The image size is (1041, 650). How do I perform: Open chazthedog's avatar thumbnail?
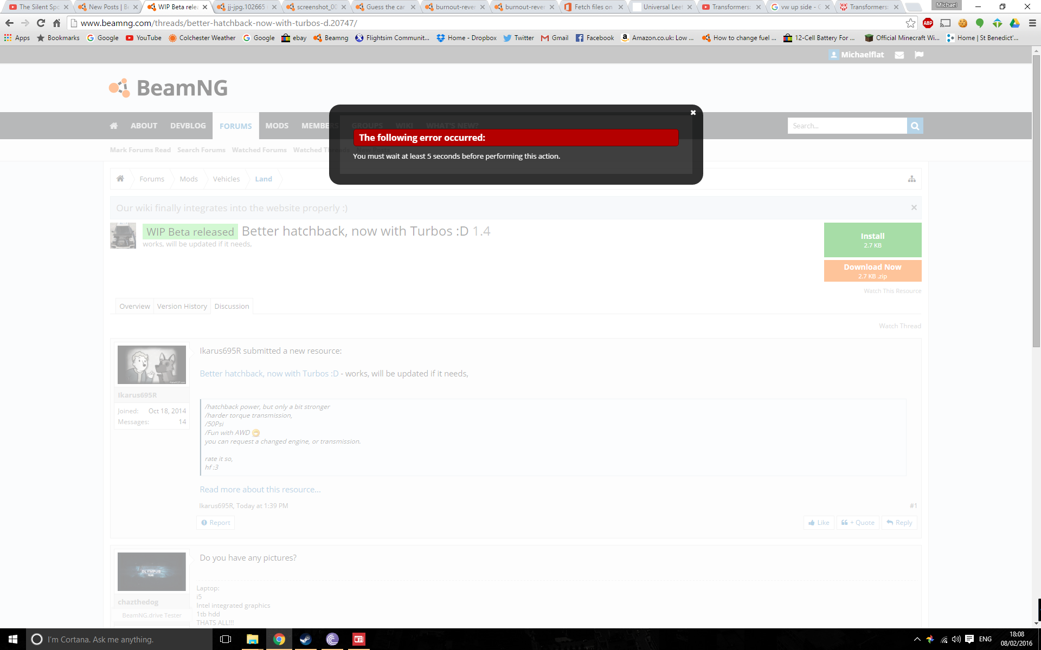[x=152, y=571]
